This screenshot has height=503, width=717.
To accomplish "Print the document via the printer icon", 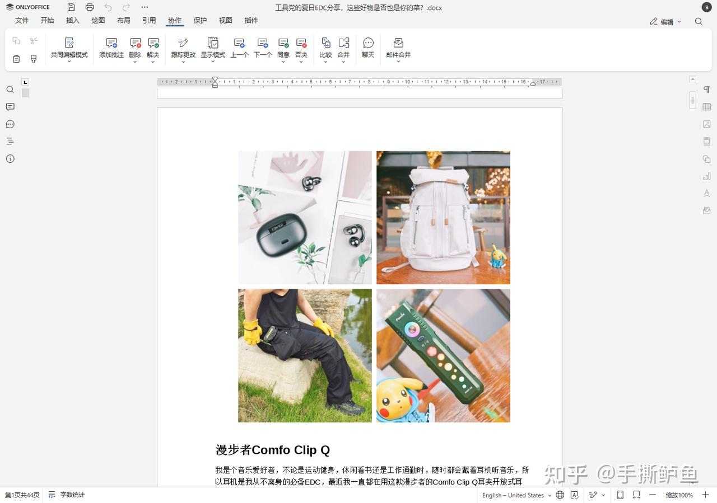I will click(x=90, y=7).
